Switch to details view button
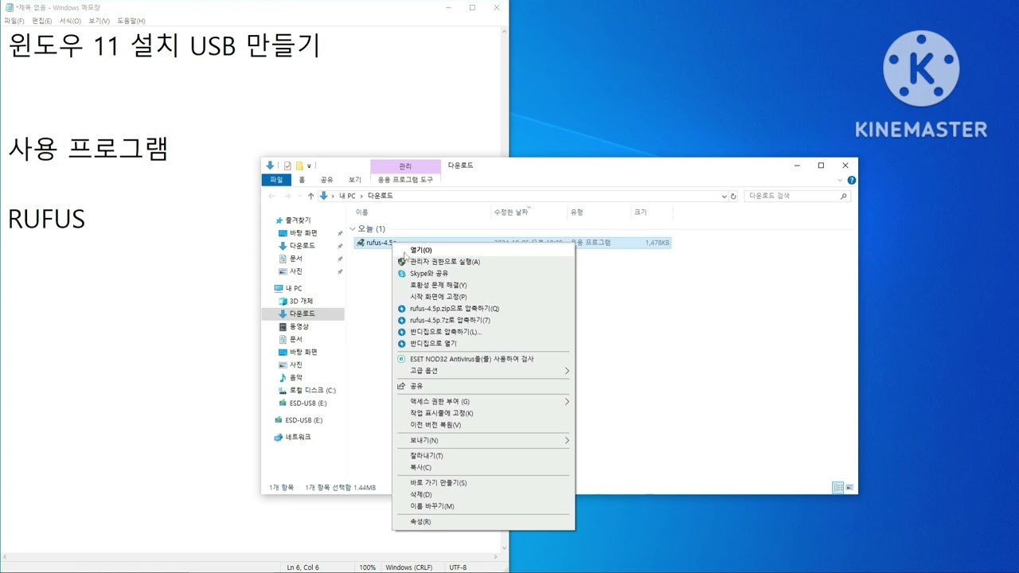Screen dimensions: 1019x573 [x=837, y=487]
